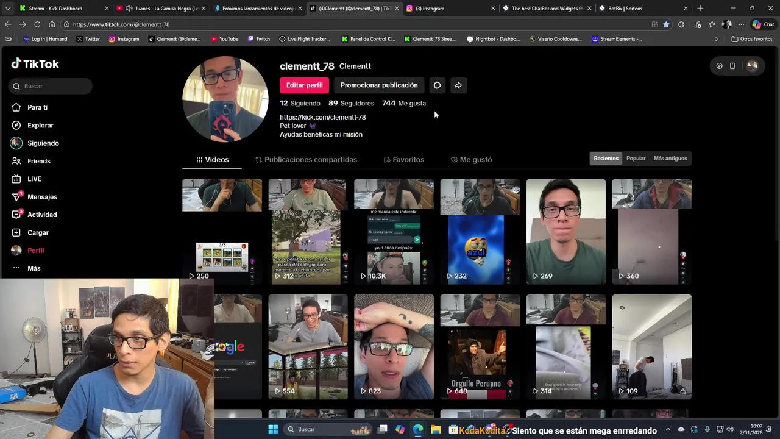Share profile with arrow icon
The height and width of the screenshot is (439, 780).
point(458,85)
